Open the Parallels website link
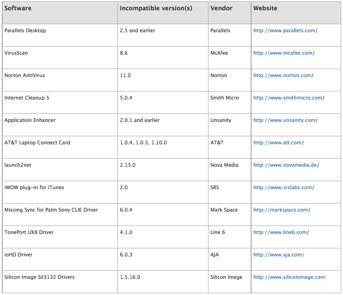 click(285, 30)
